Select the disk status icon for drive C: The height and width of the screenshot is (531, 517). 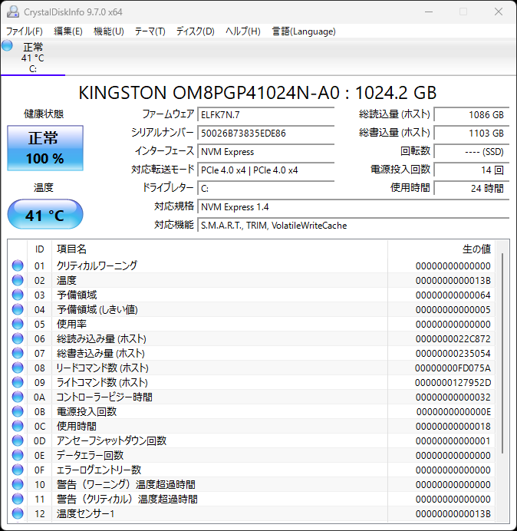pyautogui.click(x=7, y=46)
